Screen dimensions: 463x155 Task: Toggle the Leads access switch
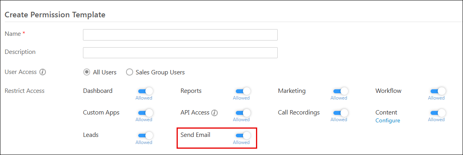(145, 135)
